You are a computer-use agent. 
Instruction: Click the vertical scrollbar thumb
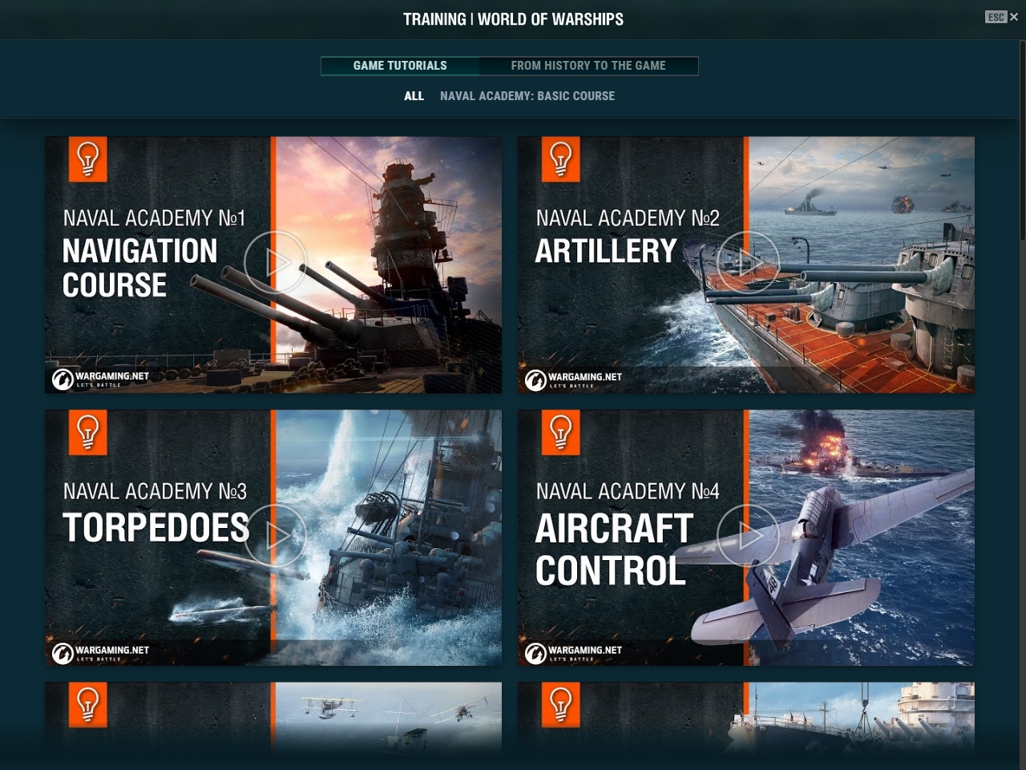[1022, 140]
